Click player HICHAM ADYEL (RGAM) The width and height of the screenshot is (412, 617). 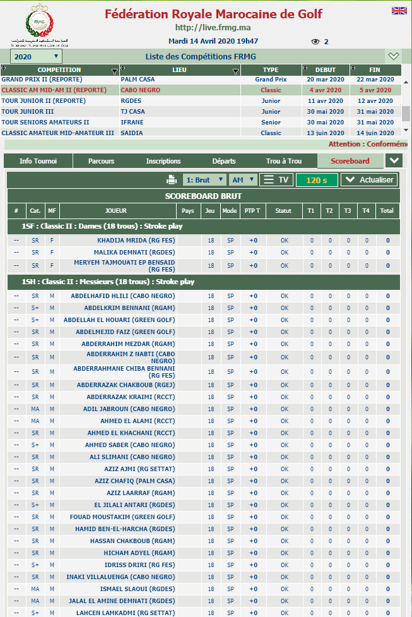coord(139,553)
